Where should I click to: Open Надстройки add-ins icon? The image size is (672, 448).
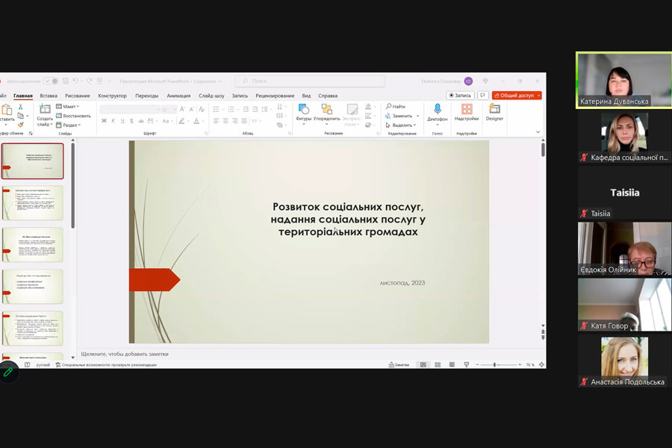pyautogui.click(x=467, y=110)
